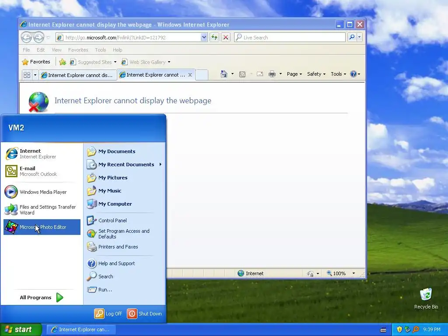Click the Print icon in command bar

272,74
